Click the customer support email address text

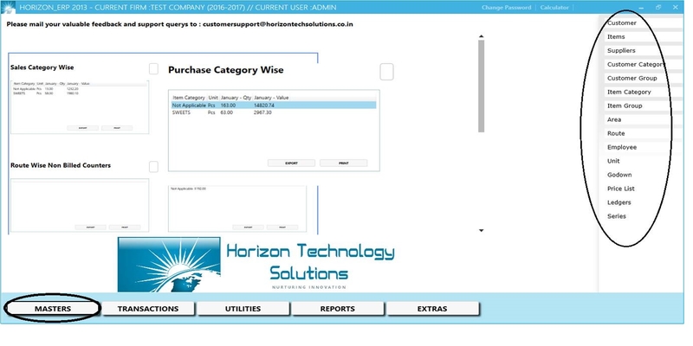pos(277,24)
